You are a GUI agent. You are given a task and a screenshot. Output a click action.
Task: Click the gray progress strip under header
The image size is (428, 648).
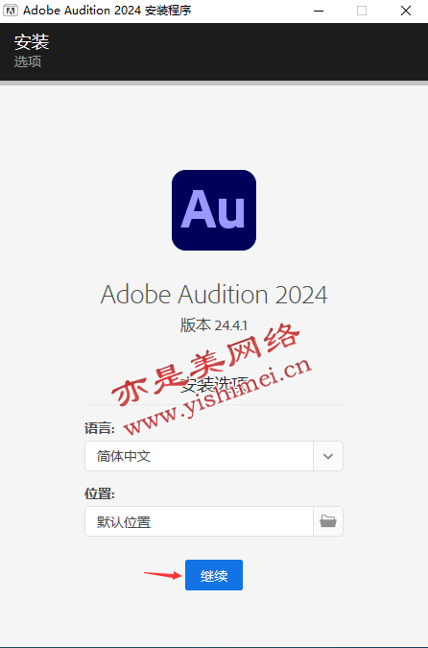214,84
